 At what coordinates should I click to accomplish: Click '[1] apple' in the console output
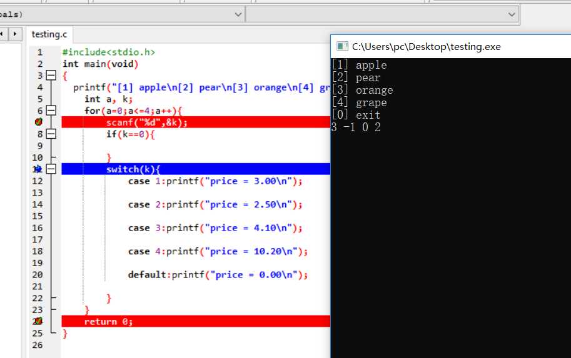pos(360,65)
